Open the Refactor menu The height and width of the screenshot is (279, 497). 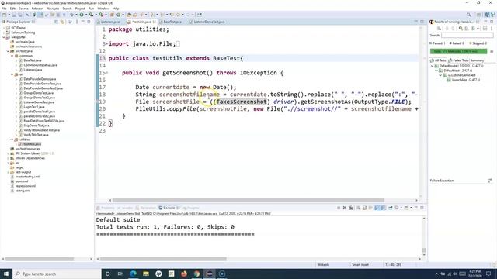(x=37, y=9)
